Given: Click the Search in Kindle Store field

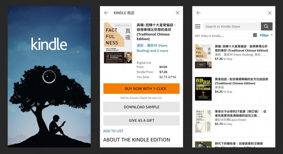Looking at the screenshot, I should point(232,26).
